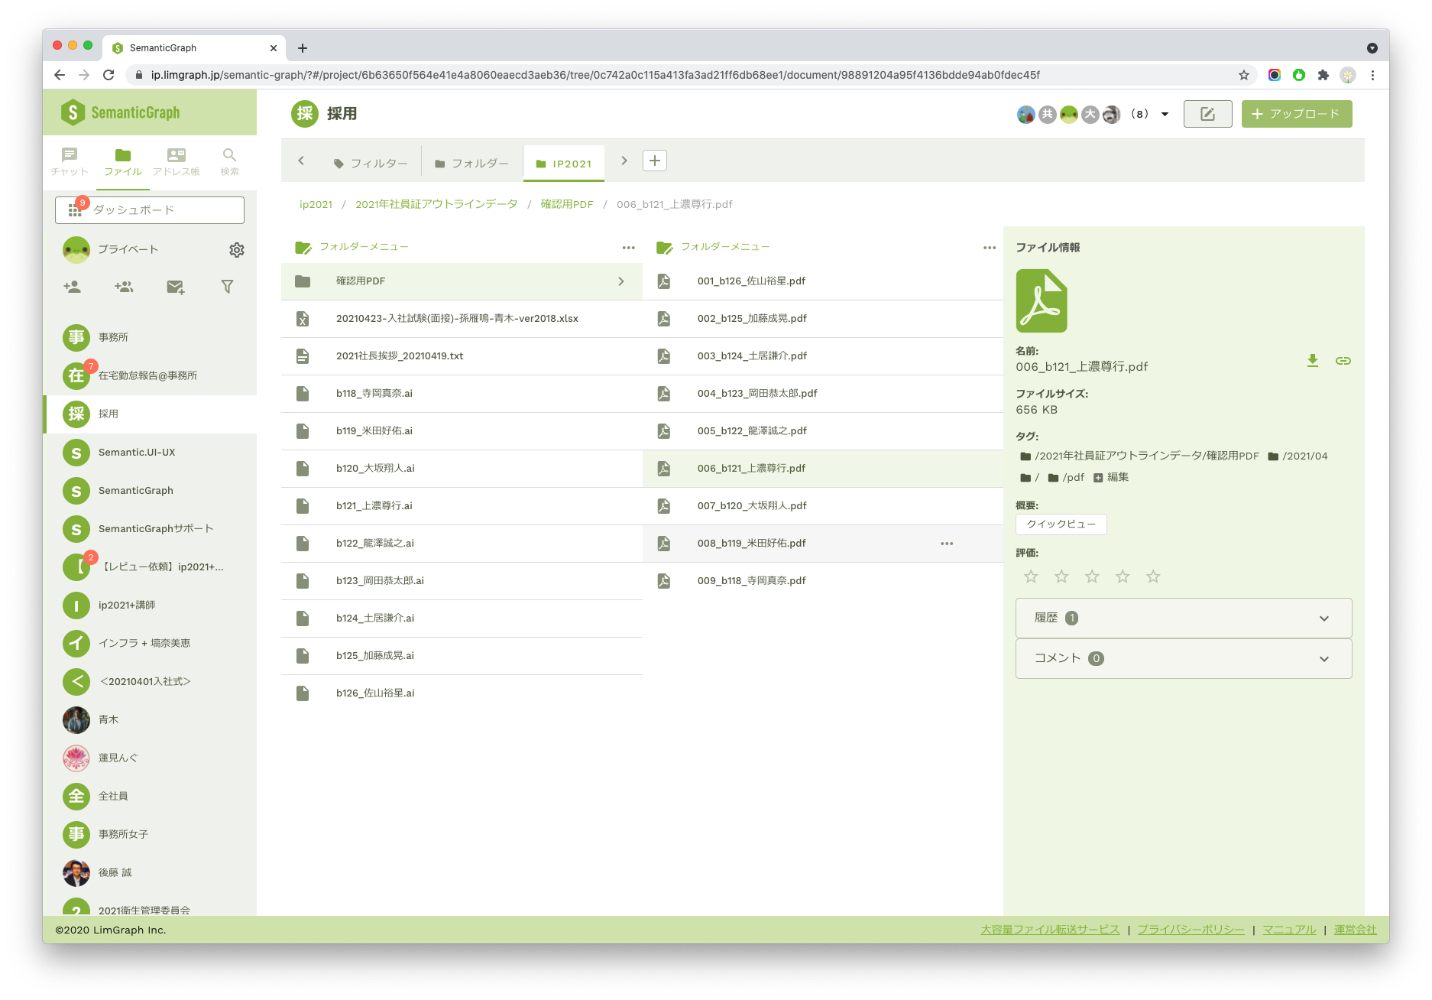This screenshot has width=1432, height=1000.
Task: Click the add single user icon
Action: tap(73, 287)
